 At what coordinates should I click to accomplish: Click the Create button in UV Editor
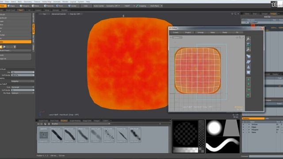(176, 32)
